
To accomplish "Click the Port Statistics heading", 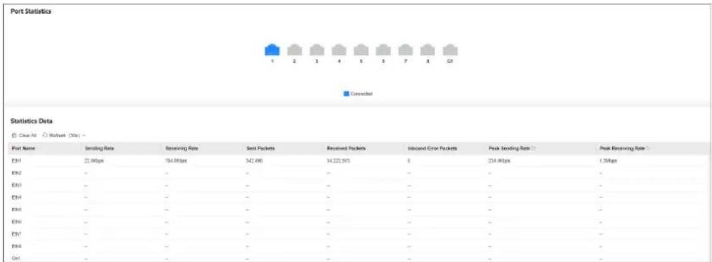I will point(30,11).
